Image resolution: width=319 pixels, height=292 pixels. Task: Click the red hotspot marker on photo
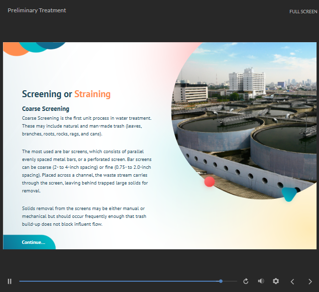click(x=209, y=182)
